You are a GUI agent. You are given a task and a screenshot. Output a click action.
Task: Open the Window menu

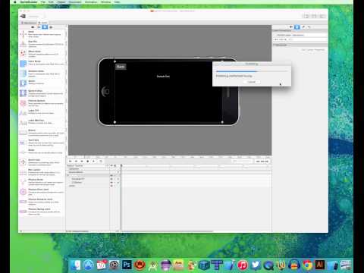click(x=106, y=2)
